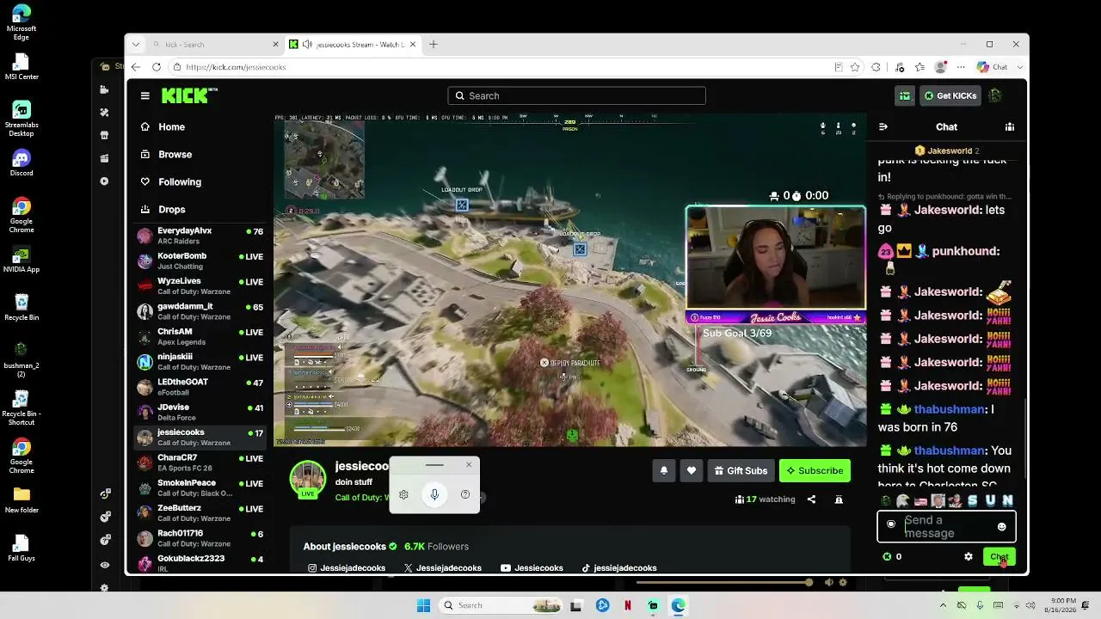Open taskbar clock showing 9:00 PM

pyautogui.click(x=1062, y=605)
